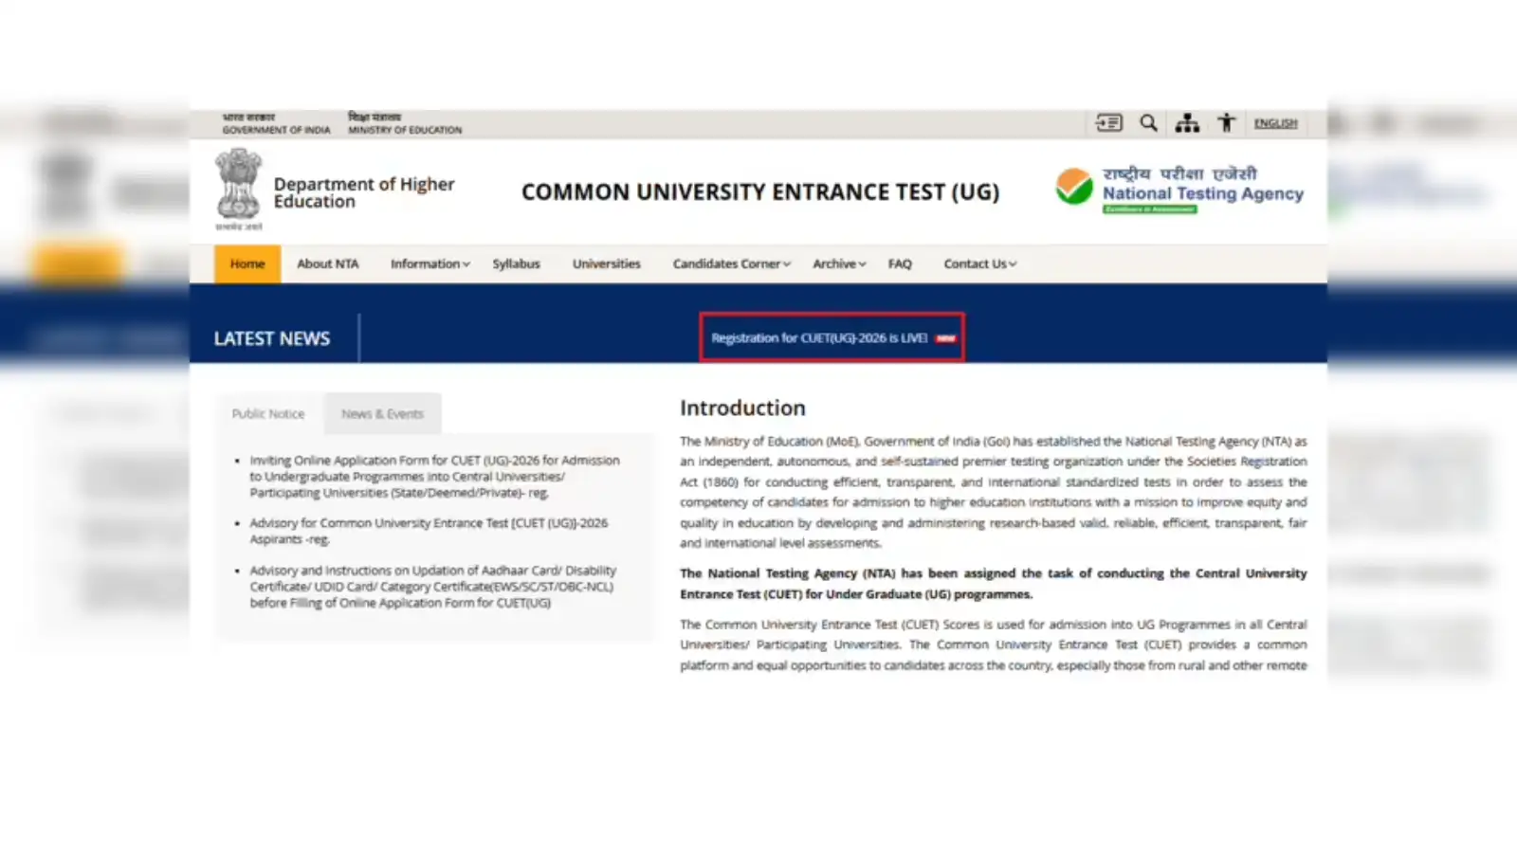Open accessibility options person icon

[x=1227, y=123]
